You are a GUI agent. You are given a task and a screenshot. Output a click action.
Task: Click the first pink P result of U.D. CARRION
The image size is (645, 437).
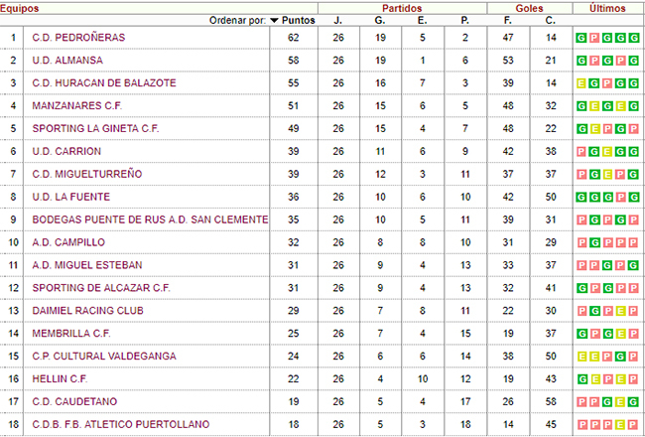pyautogui.click(x=580, y=152)
